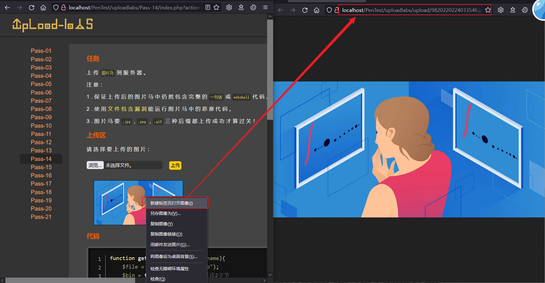Image resolution: width=545 pixels, height=283 pixels.
Task: Click the vertical scrollbar thumb of left page
Action: point(270,70)
